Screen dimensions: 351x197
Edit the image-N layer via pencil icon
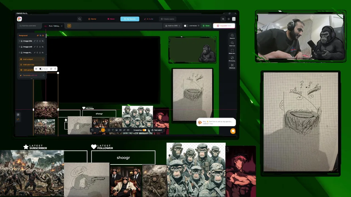pos(35,53)
